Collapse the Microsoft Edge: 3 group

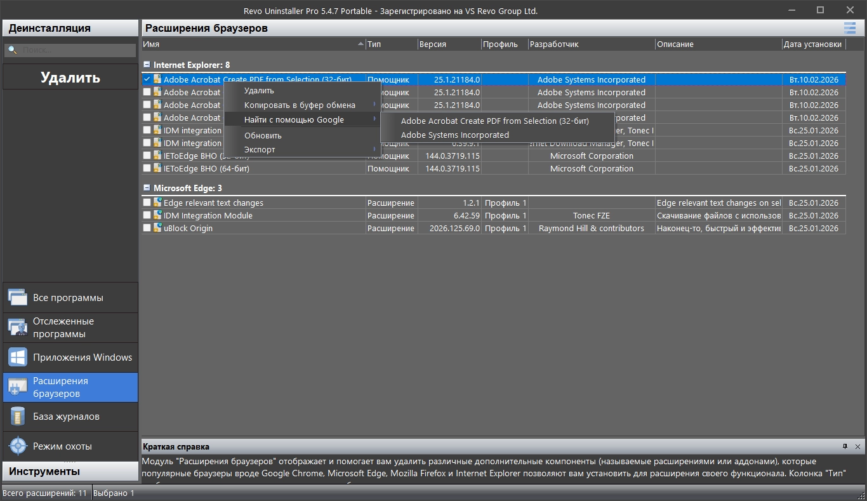coord(147,188)
